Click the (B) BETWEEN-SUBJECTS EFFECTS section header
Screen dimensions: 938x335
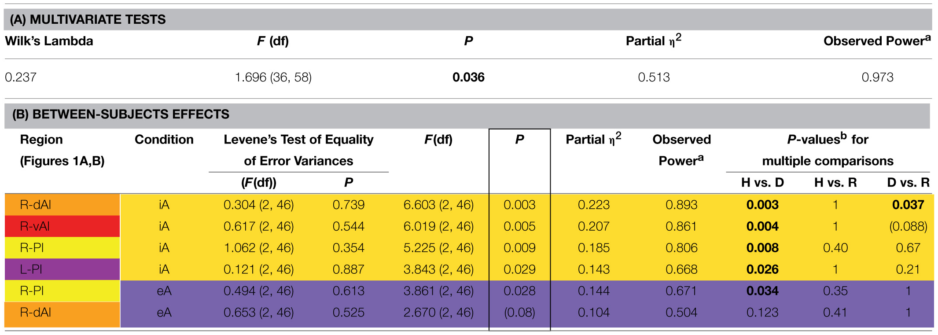pyautogui.click(x=121, y=114)
